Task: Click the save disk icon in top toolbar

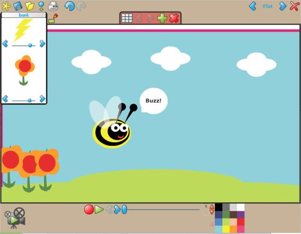Action: 17,6
